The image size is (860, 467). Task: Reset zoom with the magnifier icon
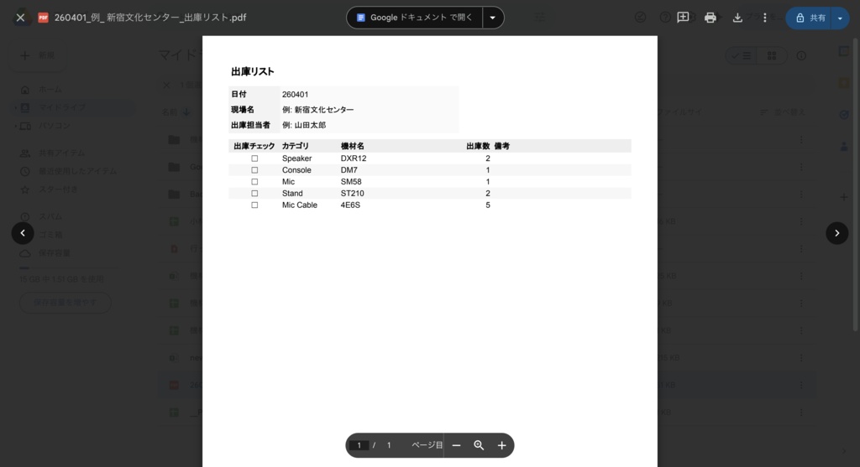479,445
